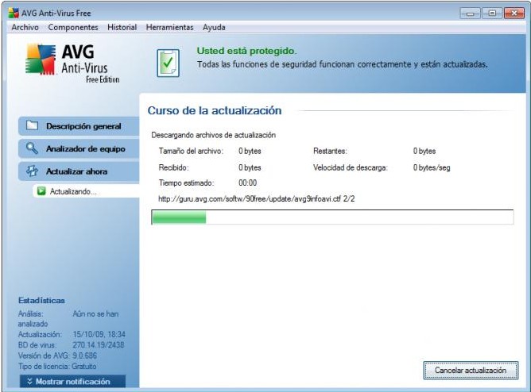Expand Mostrar notificación

click(x=72, y=382)
